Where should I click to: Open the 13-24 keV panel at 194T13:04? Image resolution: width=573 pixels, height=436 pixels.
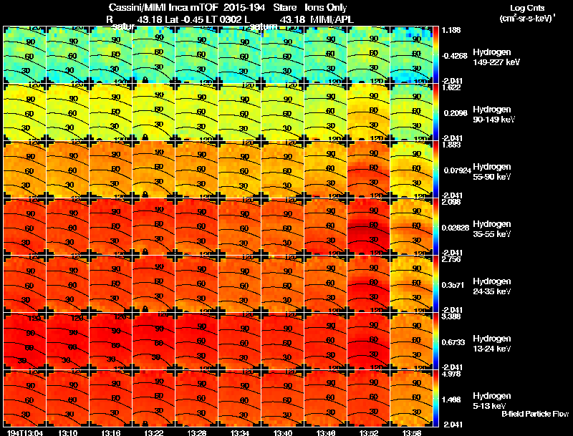[24, 341]
